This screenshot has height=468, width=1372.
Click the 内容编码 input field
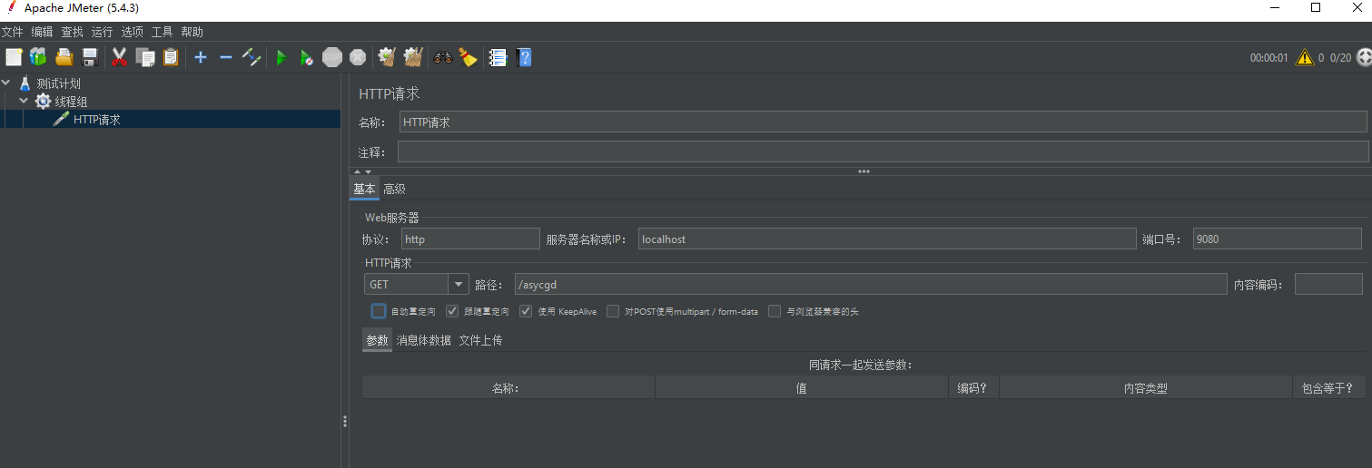pos(1328,284)
